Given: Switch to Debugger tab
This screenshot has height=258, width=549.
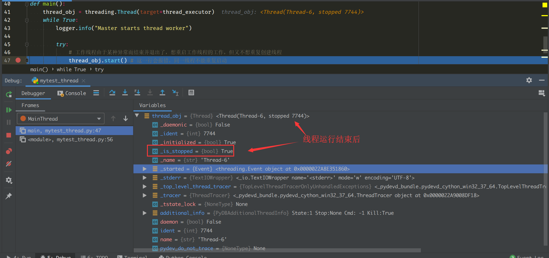Looking at the screenshot, I should tap(33, 93).
